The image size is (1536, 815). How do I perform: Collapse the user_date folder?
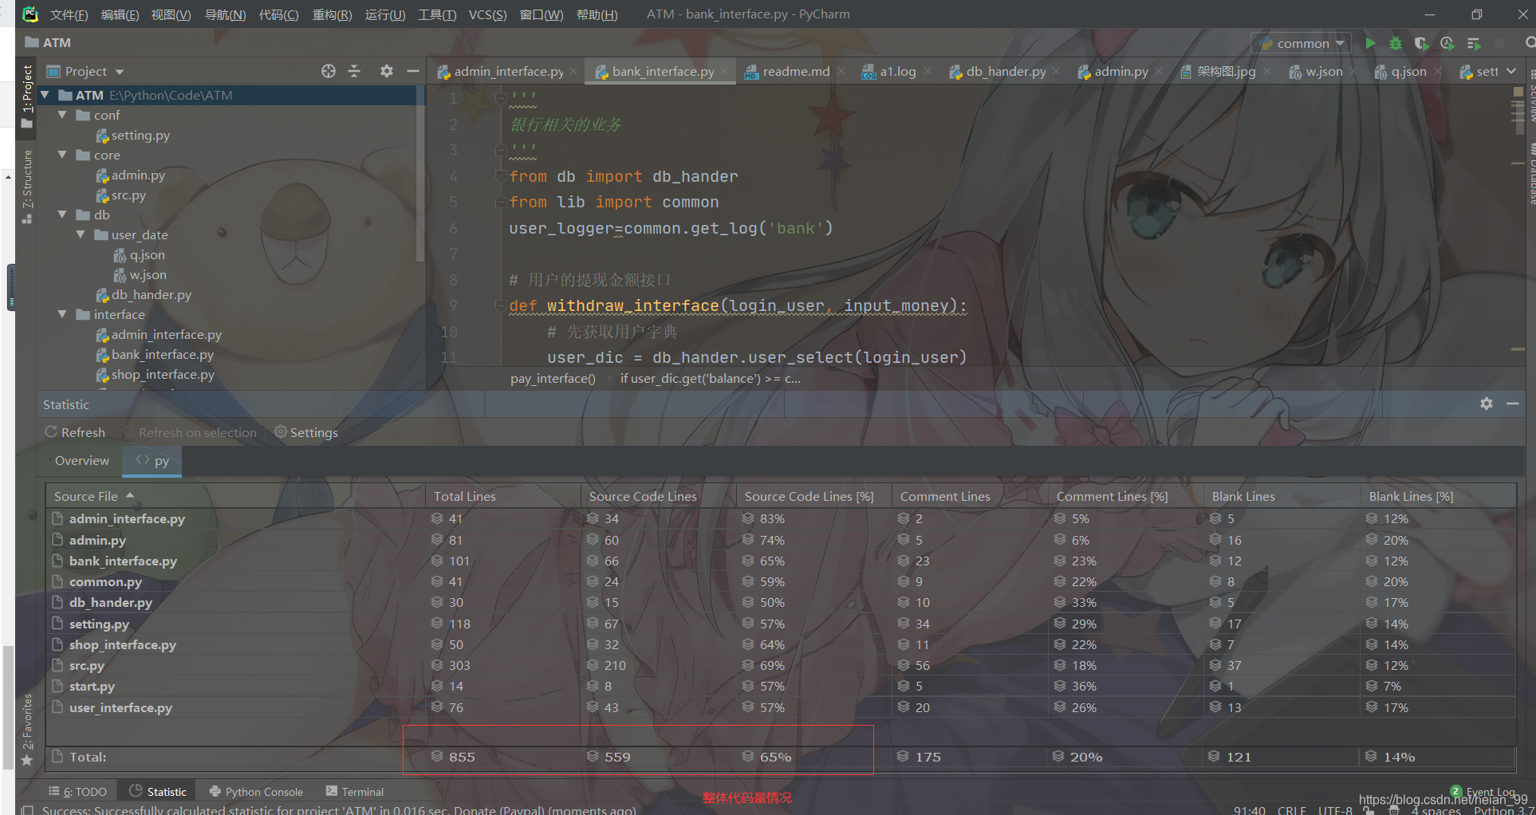[x=81, y=234]
